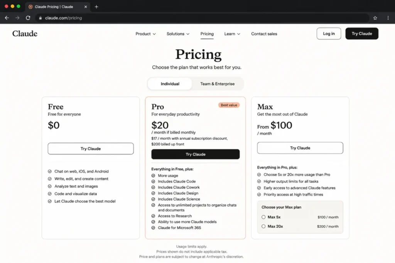Click the Pricing page heading
The width and height of the screenshot is (395, 263).
tap(199, 54)
